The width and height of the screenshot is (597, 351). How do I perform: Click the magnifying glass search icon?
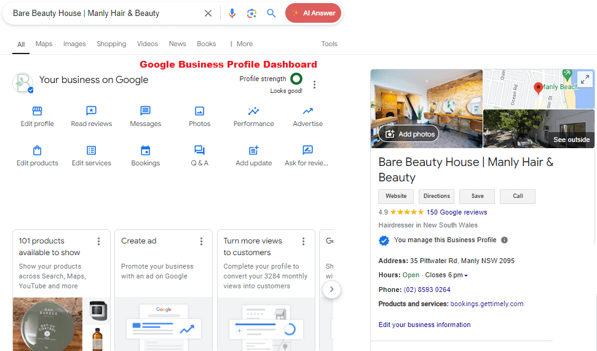pyautogui.click(x=271, y=14)
